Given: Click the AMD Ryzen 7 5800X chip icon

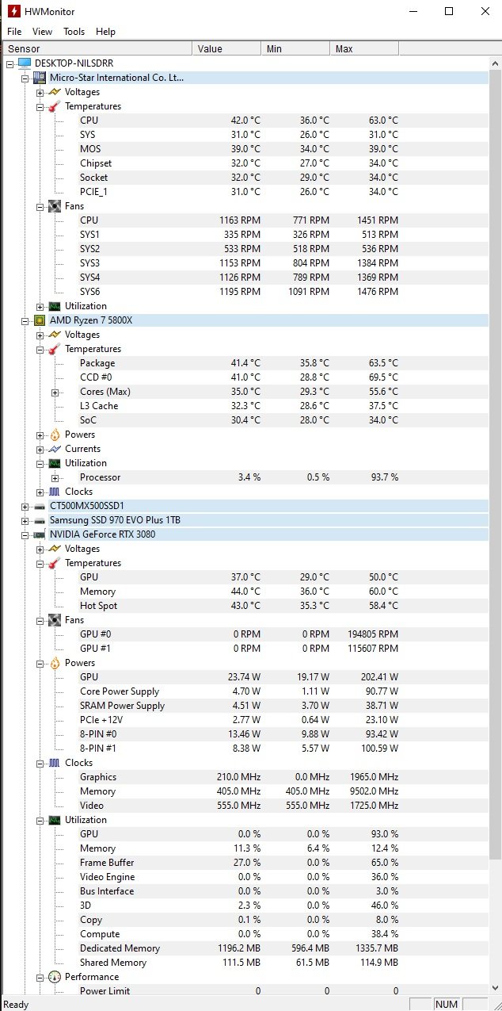Looking at the screenshot, I should [x=39, y=320].
